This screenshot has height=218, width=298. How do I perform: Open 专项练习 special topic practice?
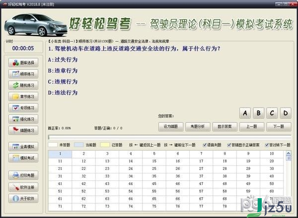23,108
